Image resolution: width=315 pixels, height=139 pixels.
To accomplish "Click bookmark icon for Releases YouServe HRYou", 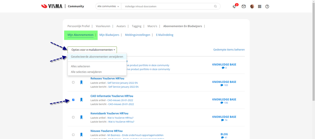I will 81,82.
